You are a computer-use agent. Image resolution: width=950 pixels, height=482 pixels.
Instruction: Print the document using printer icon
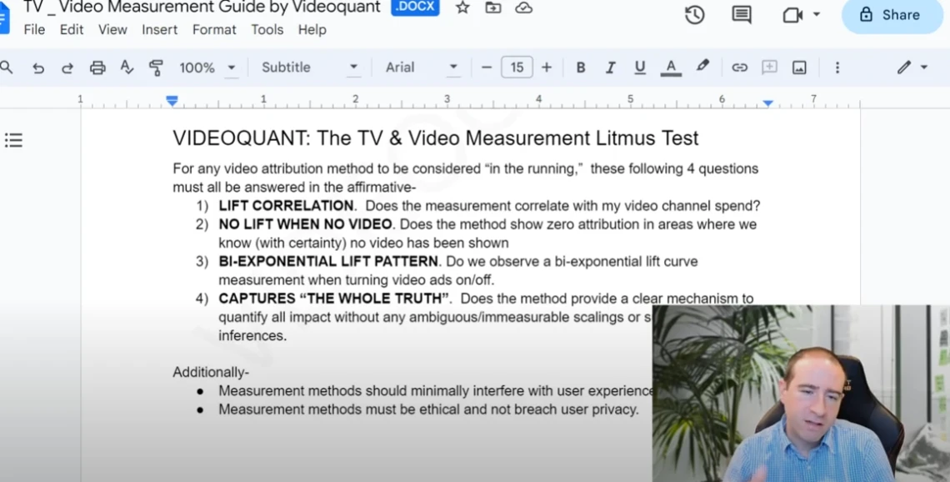tap(97, 68)
